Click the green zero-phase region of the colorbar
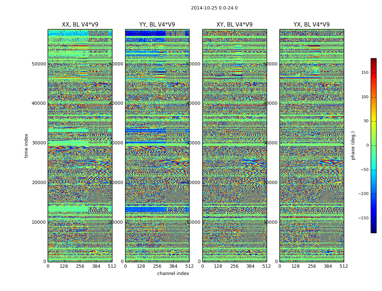 coord(373,145)
